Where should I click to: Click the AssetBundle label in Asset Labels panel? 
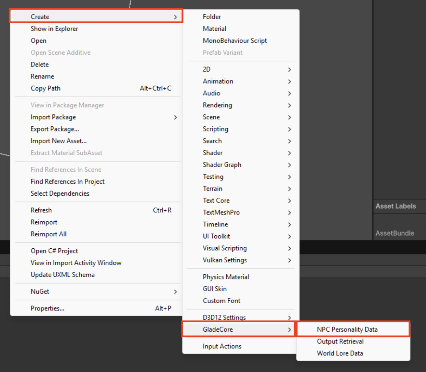click(395, 233)
